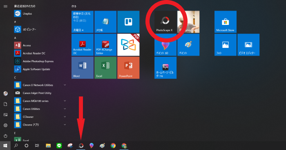Click the A section header letter
286x150 pixels.
[x=15, y=38]
